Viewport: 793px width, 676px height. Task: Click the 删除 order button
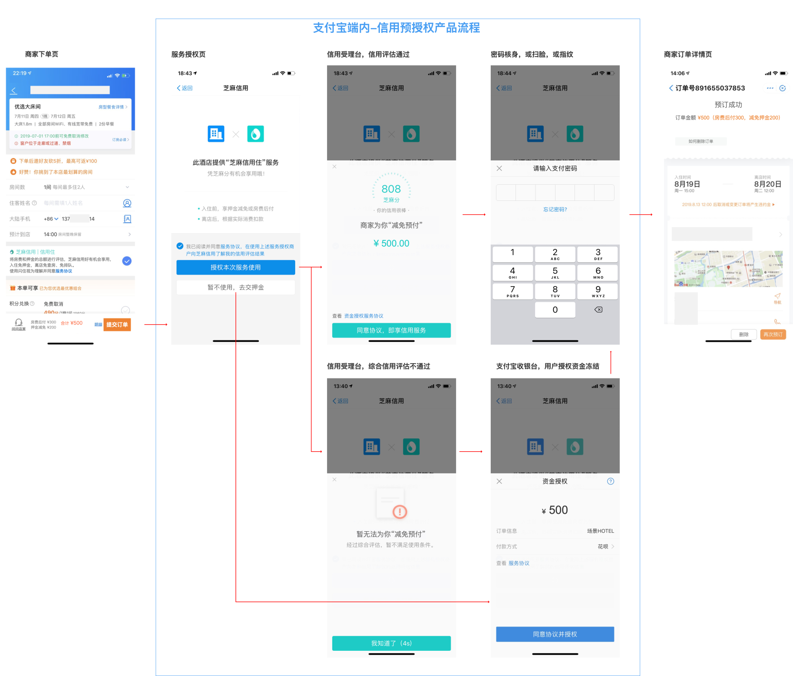coord(743,335)
